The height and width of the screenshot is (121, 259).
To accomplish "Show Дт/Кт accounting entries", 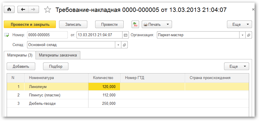I will point(135,24).
